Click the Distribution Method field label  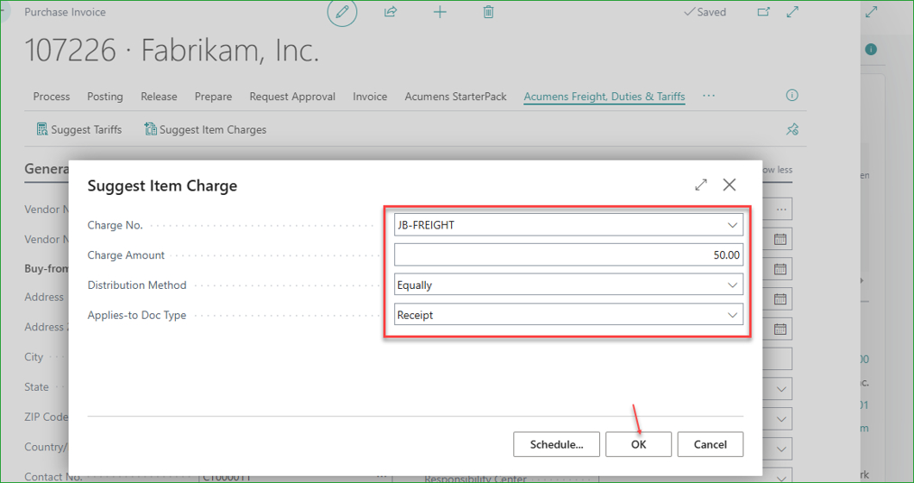point(137,285)
